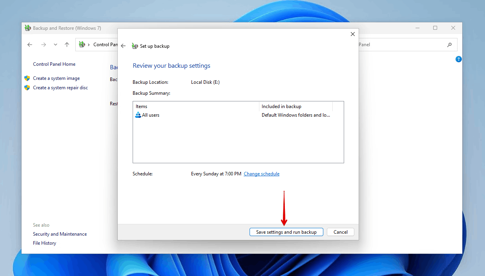This screenshot has height=276, width=485.
Task: Open File History from the sidebar
Action: pos(44,243)
